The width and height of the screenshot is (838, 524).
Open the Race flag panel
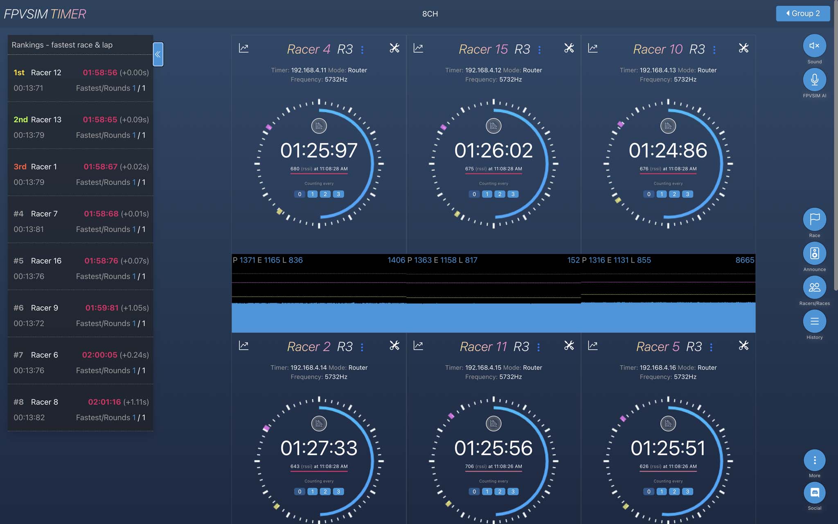tap(814, 219)
